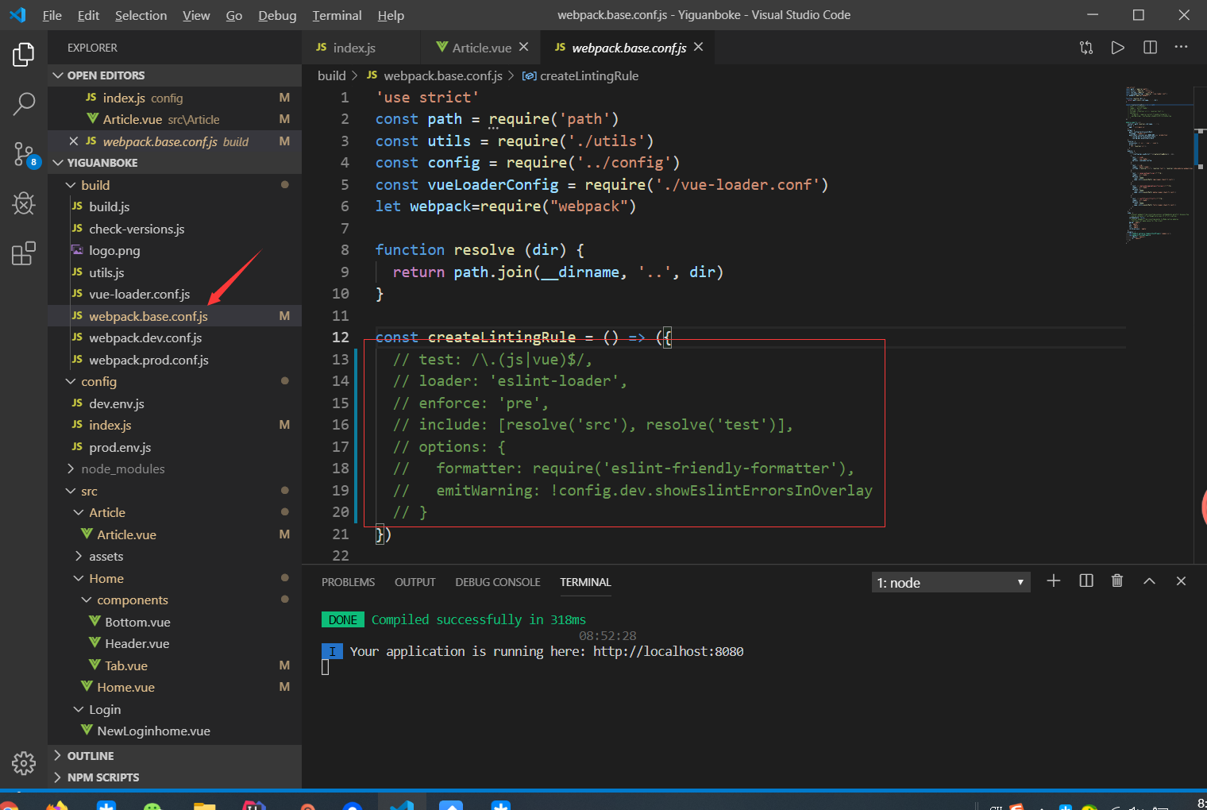Screen dimensions: 1207x810
Task: Open the Manage gear settings icon
Action: (24, 763)
